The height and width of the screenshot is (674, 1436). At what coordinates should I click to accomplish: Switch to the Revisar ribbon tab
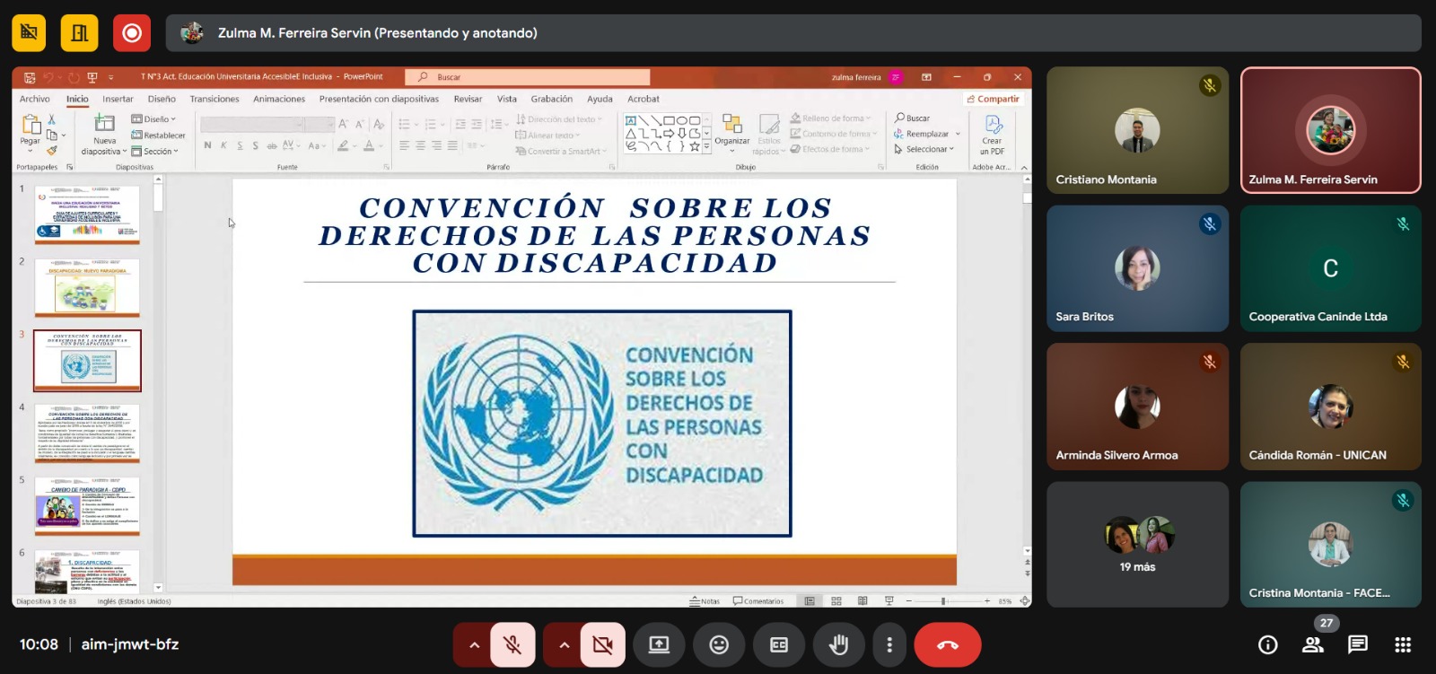pos(468,99)
